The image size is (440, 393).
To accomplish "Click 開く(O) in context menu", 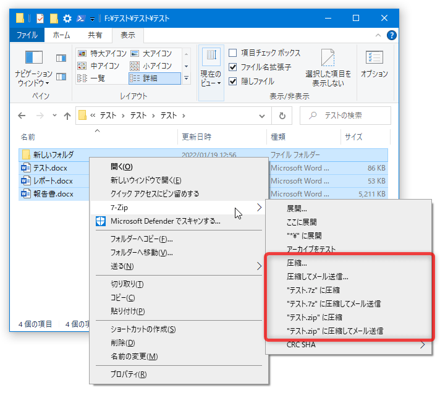I will (179, 167).
